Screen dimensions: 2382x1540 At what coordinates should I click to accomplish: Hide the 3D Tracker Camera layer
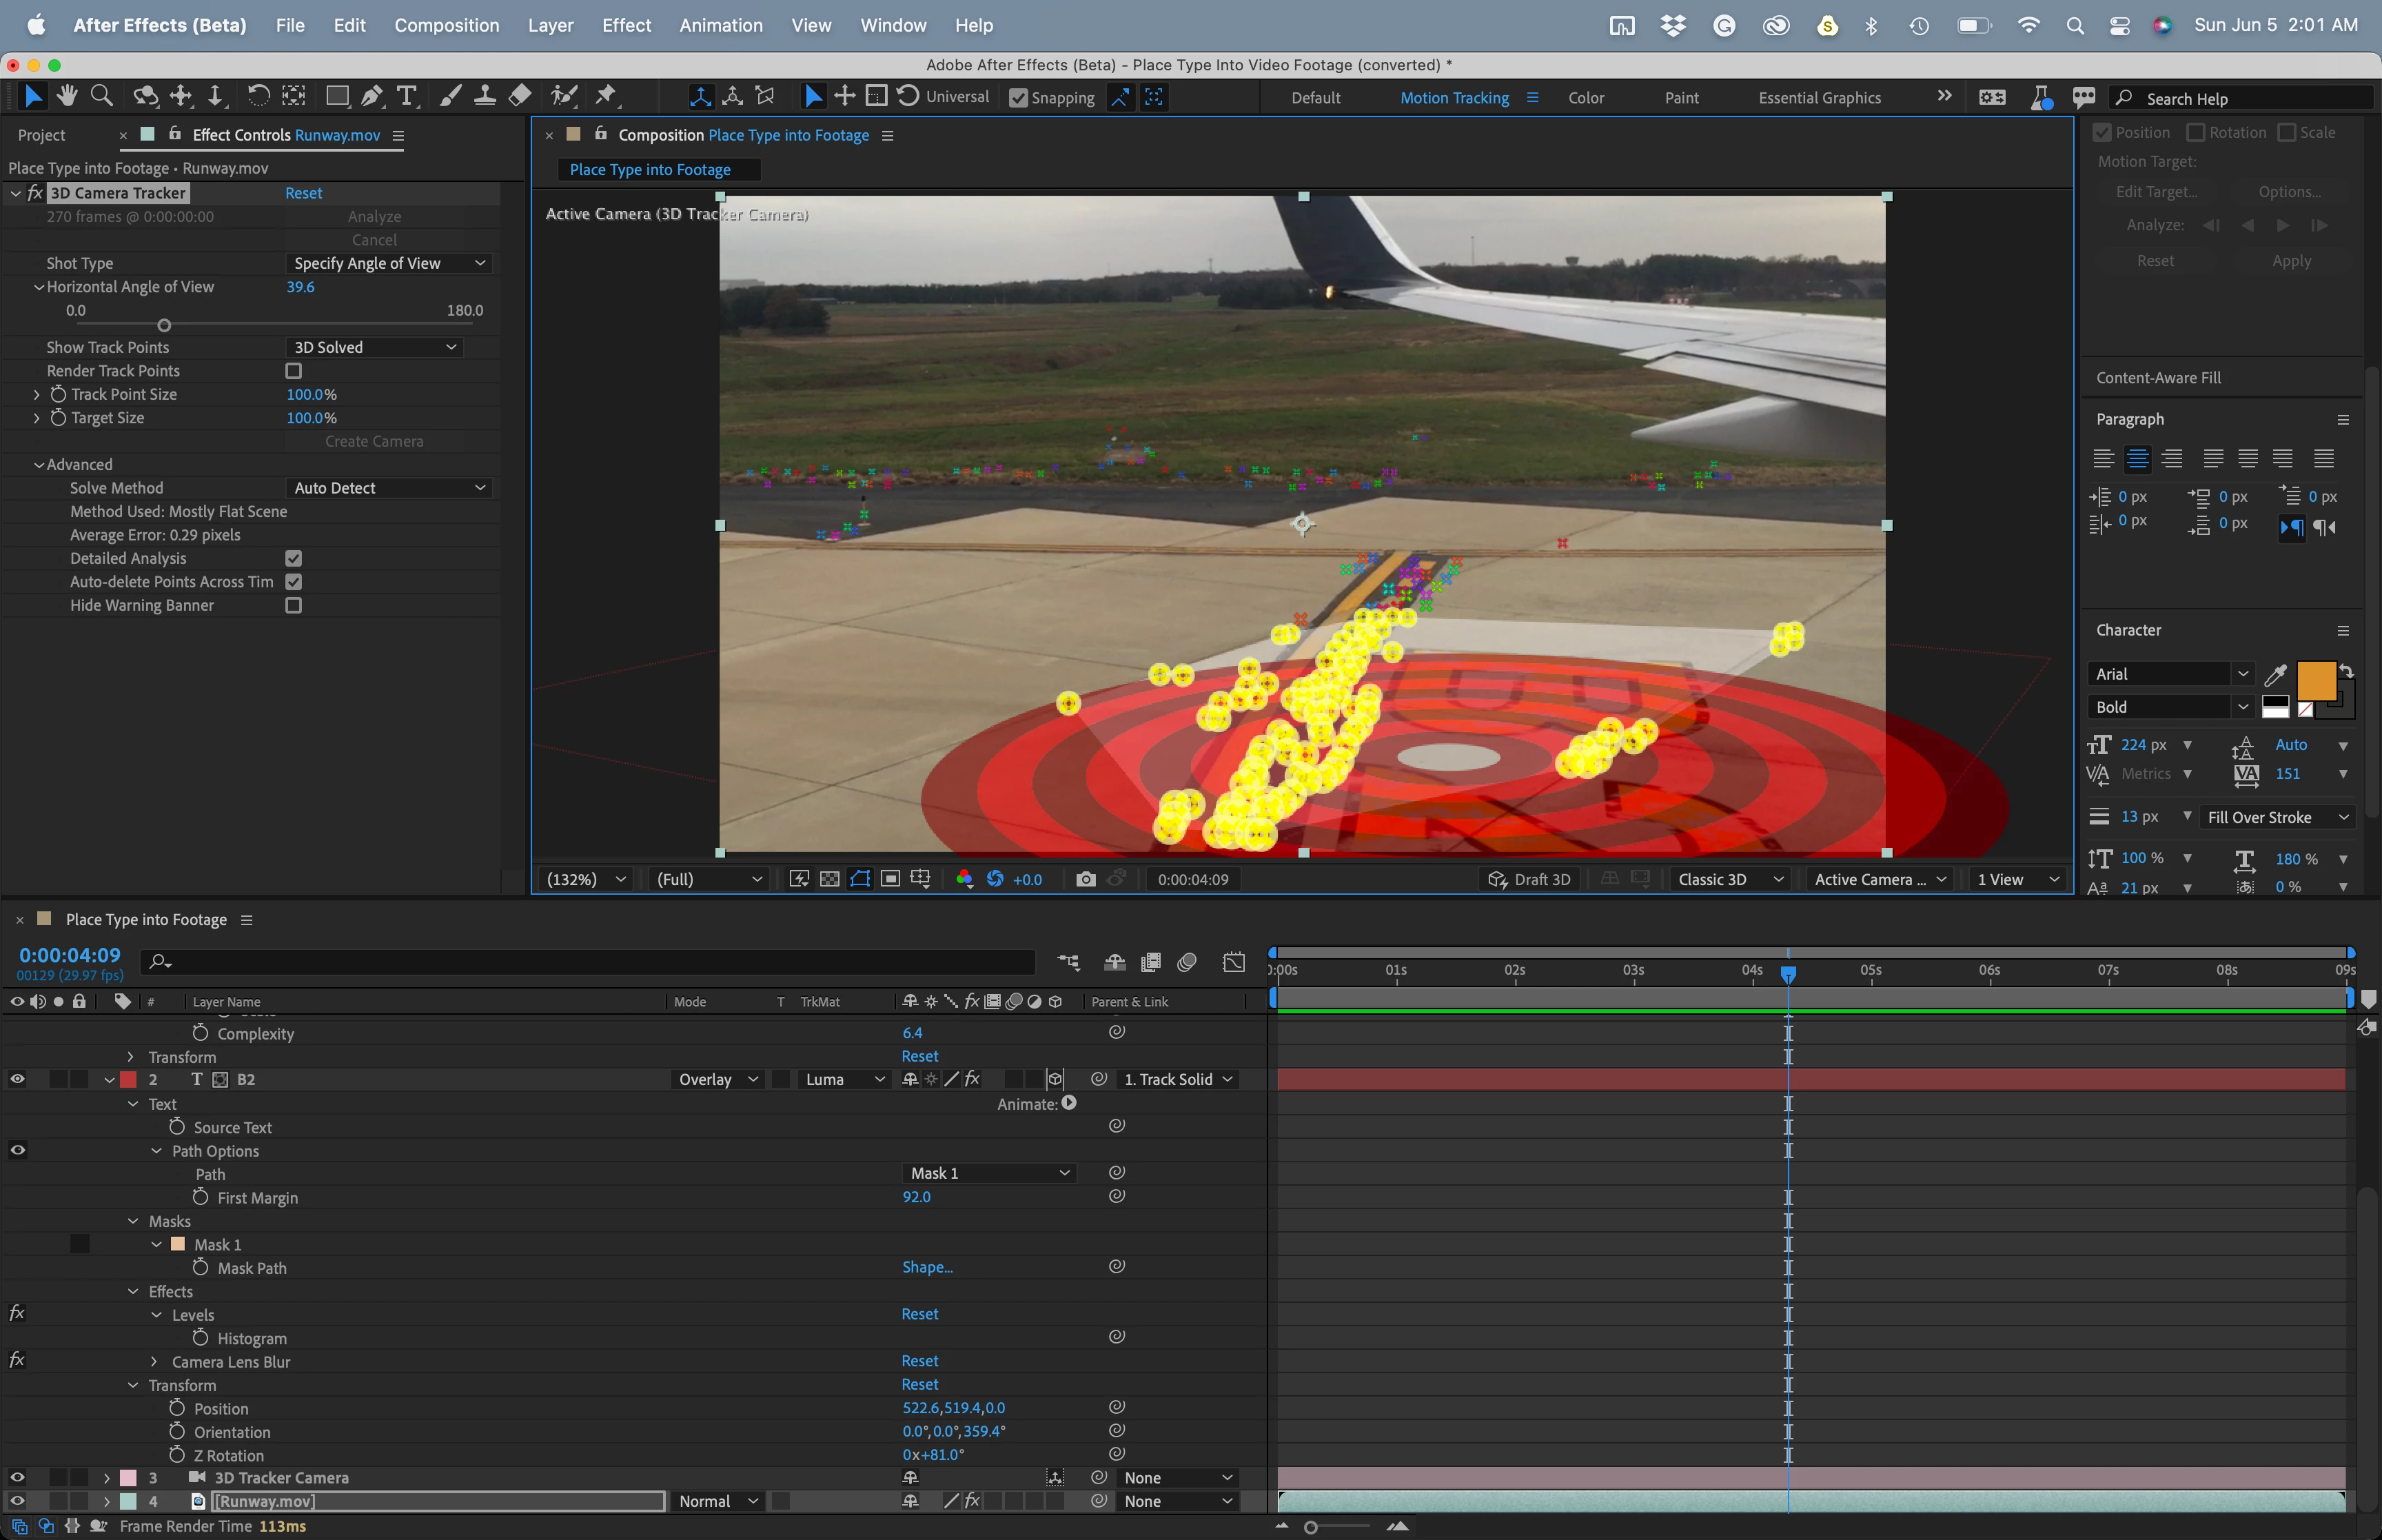point(17,1477)
